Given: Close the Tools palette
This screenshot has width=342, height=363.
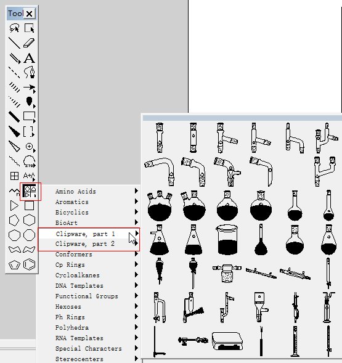Looking at the screenshot, I should tap(29, 14).
